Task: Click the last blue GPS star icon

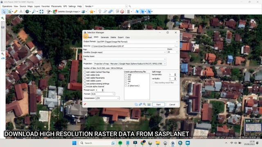Action: tap(149, 11)
